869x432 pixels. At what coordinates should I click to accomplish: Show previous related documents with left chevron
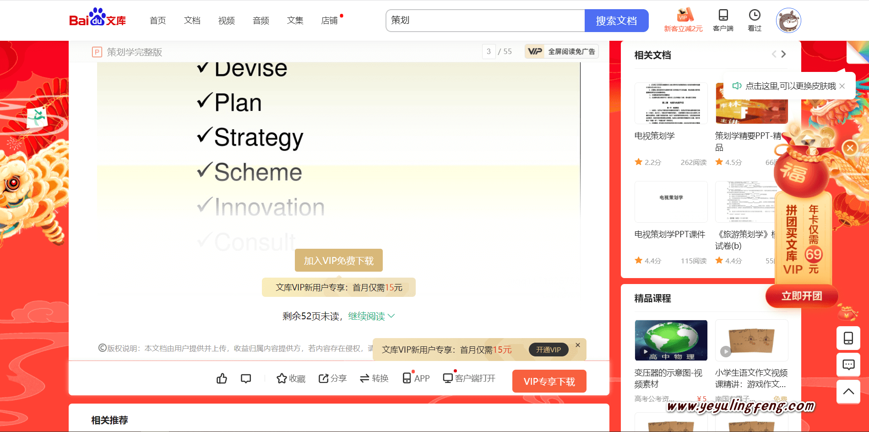click(x=774, y=54)
